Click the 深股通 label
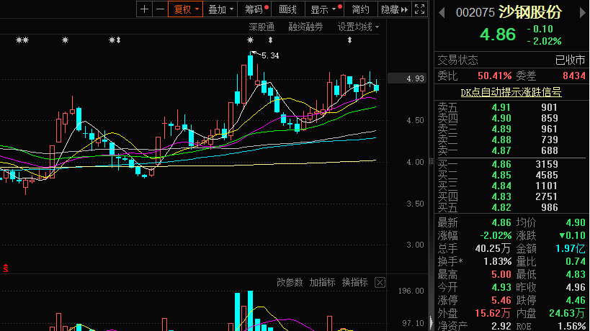The image size is (590, 331). click(x=262, y=27)
